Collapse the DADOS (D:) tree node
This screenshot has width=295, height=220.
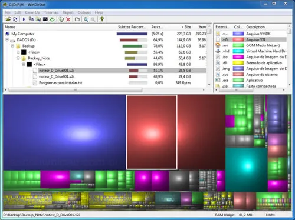point(7,40)
